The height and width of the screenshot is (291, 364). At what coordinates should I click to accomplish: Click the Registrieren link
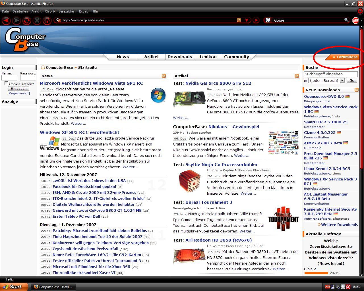click(18, 93)
